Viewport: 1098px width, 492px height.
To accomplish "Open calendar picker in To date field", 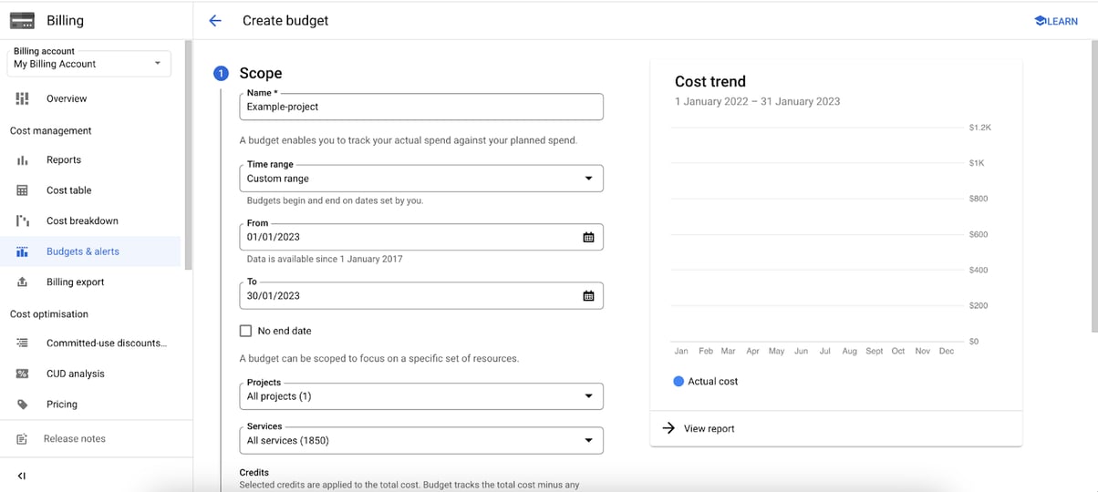I will coord(588,296).
